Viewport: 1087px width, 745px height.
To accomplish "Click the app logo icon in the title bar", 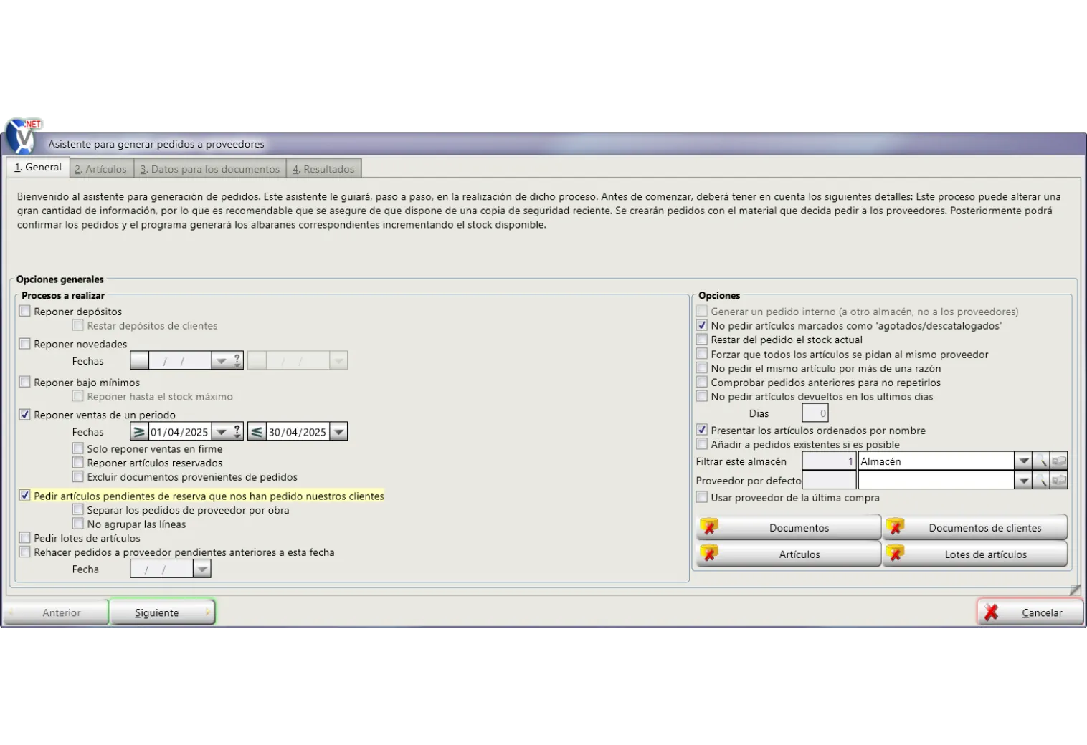I will click(x=24, y=135).
